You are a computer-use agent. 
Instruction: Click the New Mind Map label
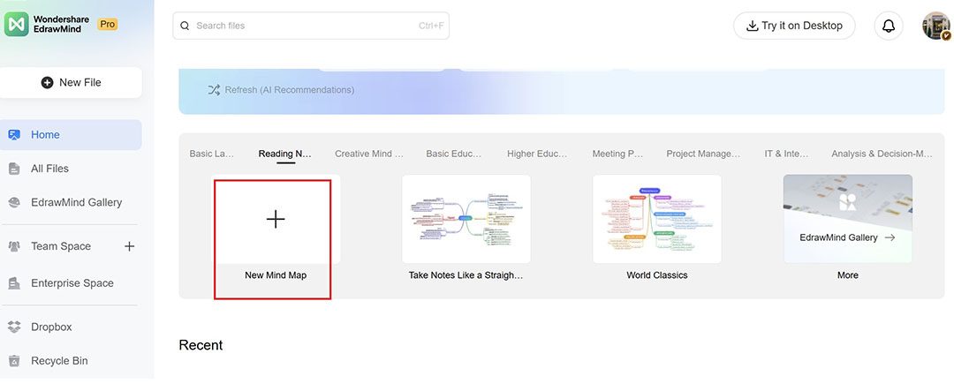(276, 275)
